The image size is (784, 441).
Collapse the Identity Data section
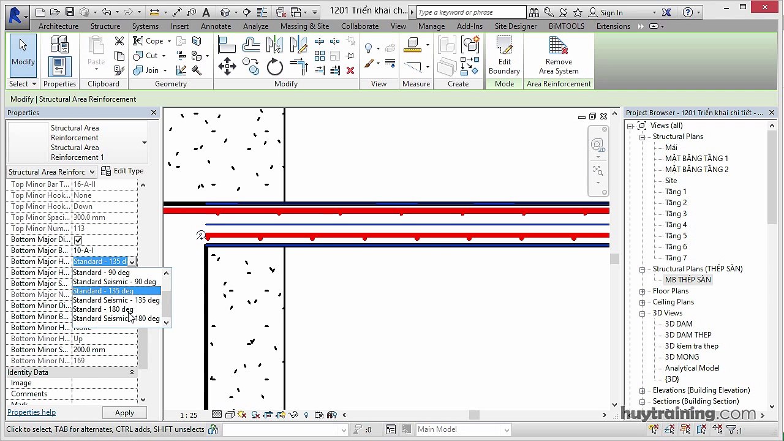(132, 372)
